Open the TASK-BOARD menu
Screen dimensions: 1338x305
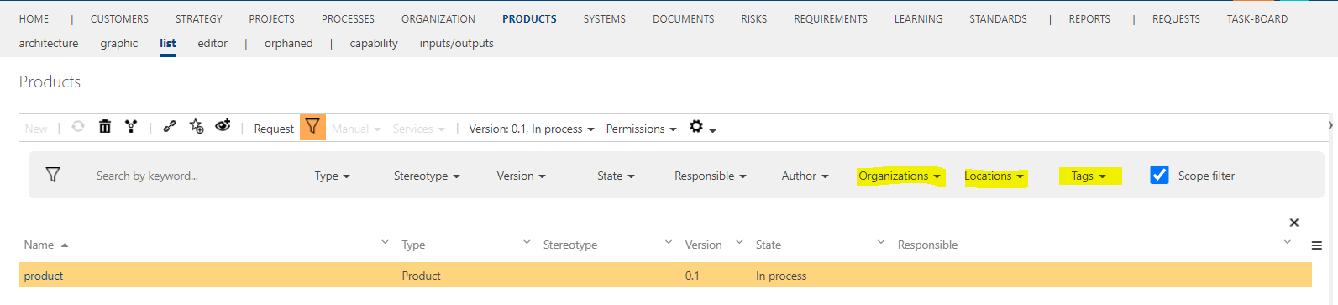click(1257, 18)
